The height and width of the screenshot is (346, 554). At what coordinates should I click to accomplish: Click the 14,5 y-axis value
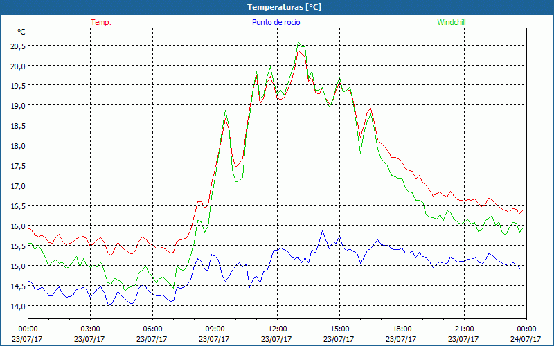(x=18, y=286)
